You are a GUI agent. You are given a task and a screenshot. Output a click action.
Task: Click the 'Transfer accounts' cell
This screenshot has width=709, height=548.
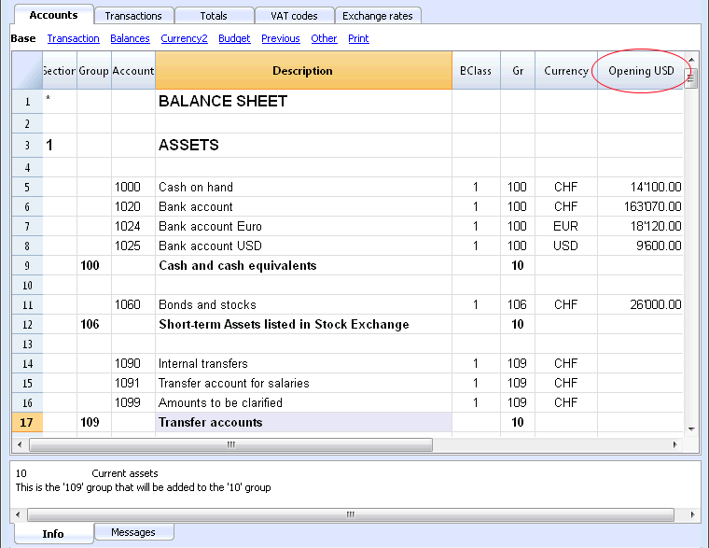(x=303, y=422)
